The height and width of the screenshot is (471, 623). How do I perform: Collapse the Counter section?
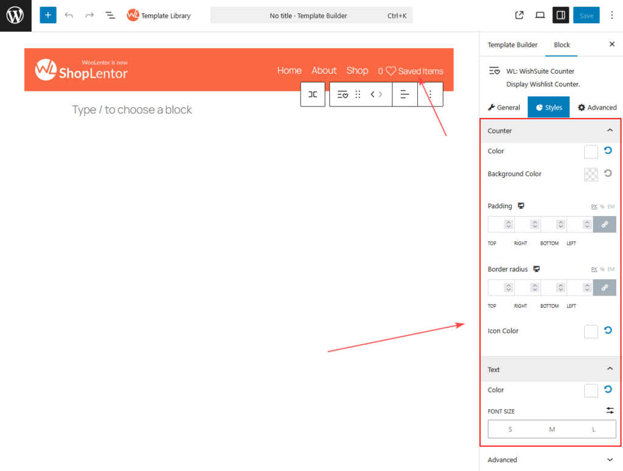pyautogui.click(x=610, y=131)
